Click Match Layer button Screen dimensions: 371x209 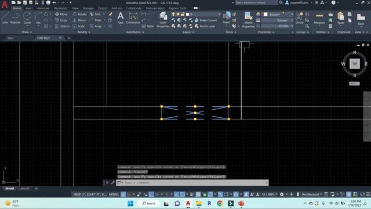(205, 26)
